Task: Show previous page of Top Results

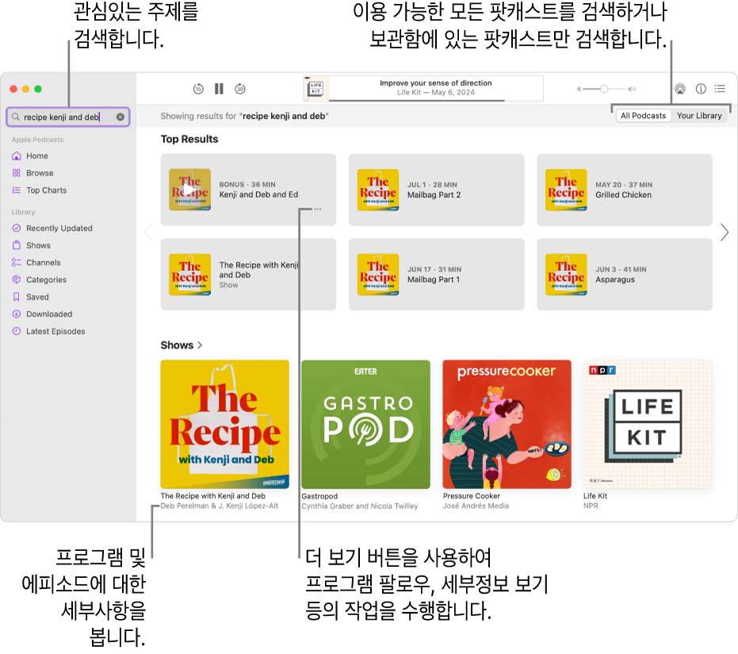Action: click(149, 232)
